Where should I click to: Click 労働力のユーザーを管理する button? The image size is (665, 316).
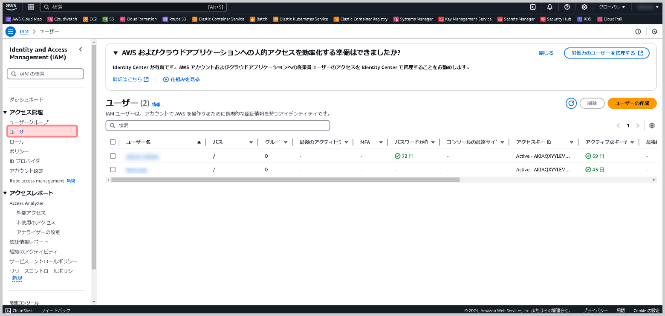pyautogui.click(x=607, y=53)
